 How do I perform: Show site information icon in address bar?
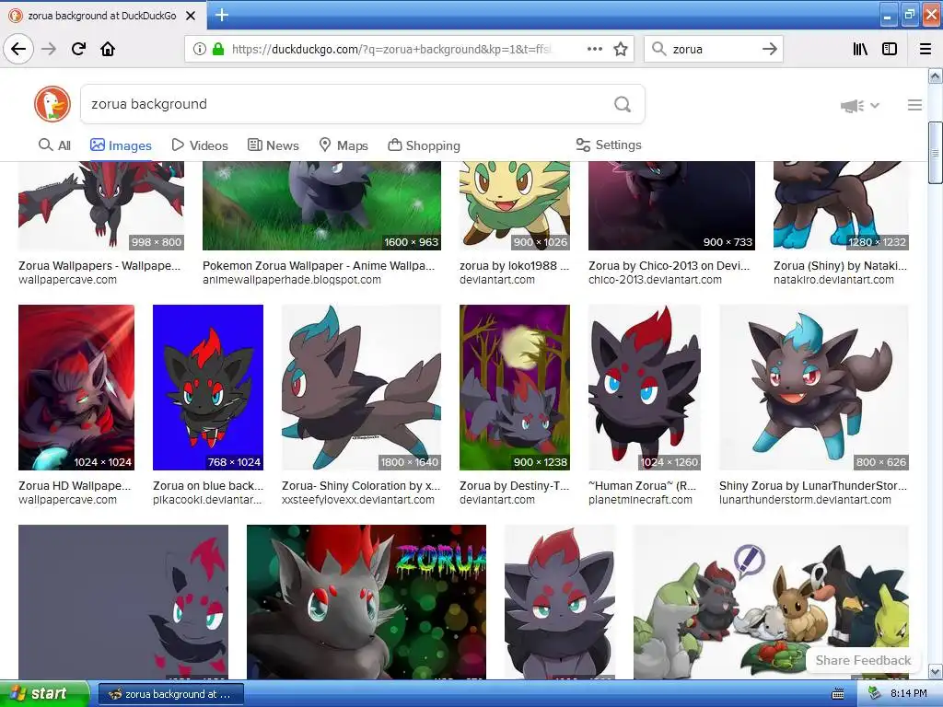click(199, 50)
